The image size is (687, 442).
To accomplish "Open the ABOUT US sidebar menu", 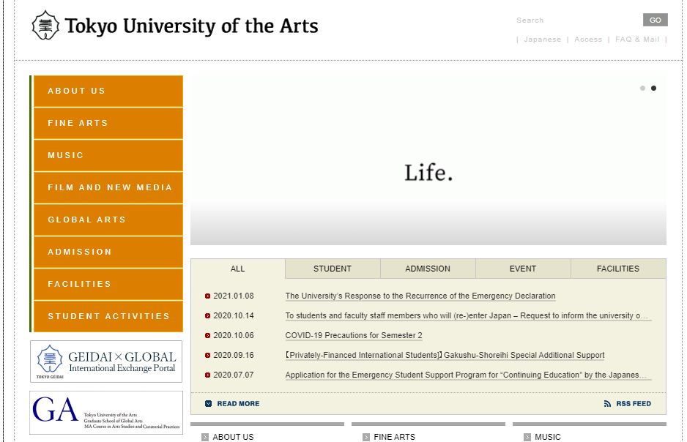I will click(108, 91).
